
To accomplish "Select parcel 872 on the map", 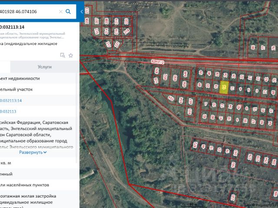I will point(195,145).
